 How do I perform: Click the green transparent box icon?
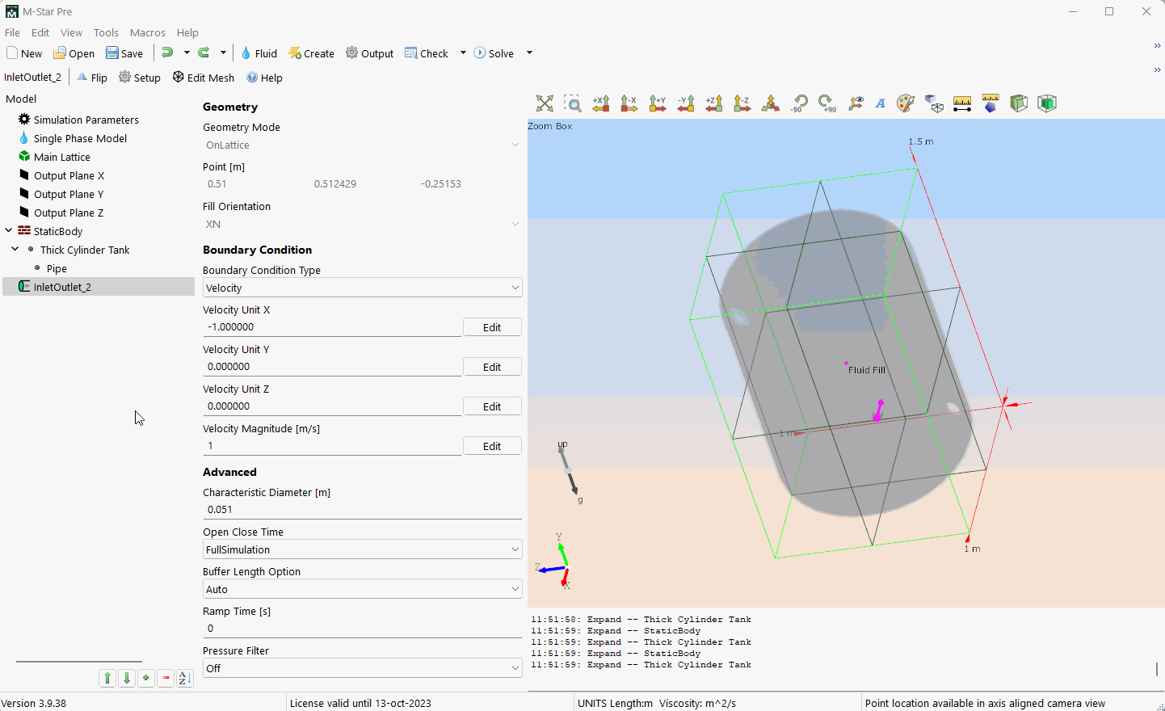point(1019,103)
